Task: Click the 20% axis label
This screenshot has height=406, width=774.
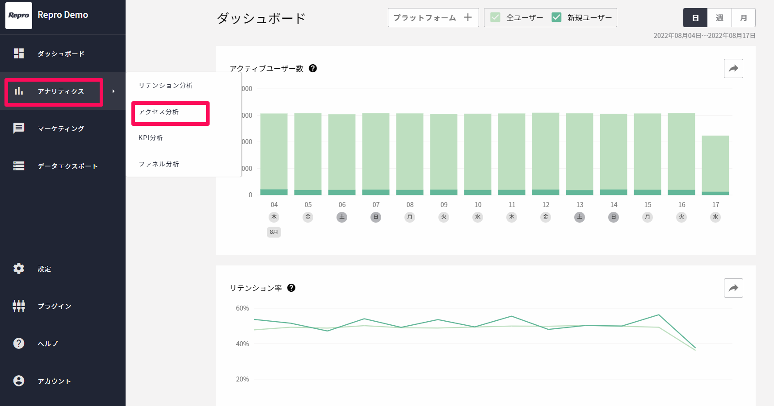Action: (x=242, y=379)
